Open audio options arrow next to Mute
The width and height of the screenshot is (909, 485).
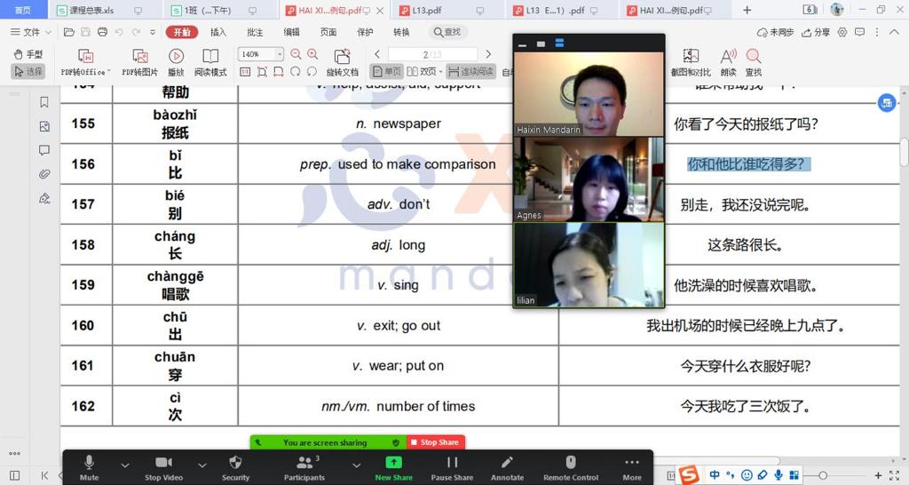click(124, 465)
